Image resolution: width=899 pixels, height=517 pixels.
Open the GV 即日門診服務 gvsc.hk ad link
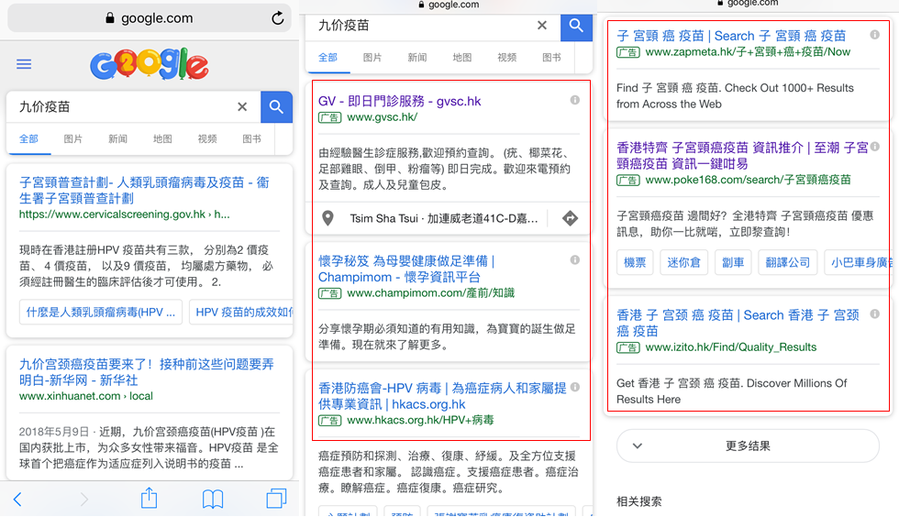click(x=400, y=101)
